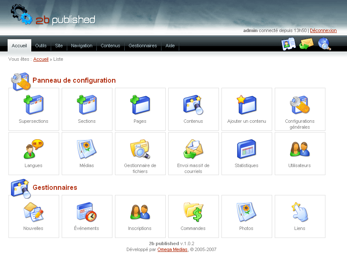Open the Contenus magnifier icon

[x=193, y=105]
